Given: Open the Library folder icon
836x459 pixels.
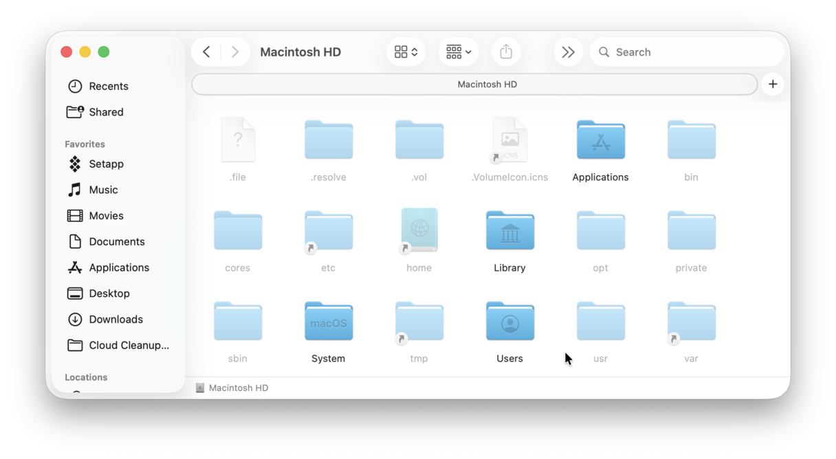Looking at the screenshot, I should point(509,231).
